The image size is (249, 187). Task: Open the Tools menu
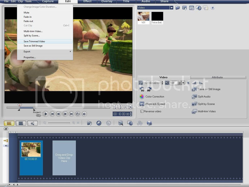point(28,1)
